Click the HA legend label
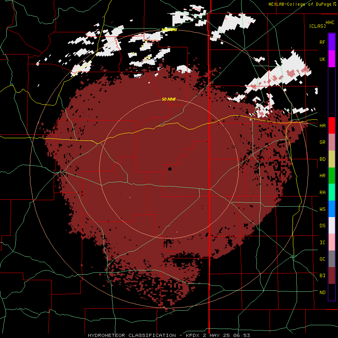338x338 pixels. tap(322, 126)
